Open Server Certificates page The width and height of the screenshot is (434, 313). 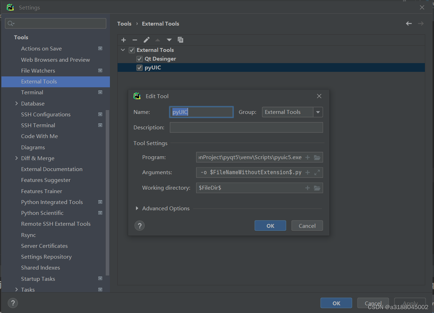[x=44, y=246]
